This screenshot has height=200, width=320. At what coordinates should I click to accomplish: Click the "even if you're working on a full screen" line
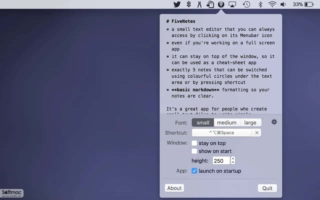pos(223,43)
